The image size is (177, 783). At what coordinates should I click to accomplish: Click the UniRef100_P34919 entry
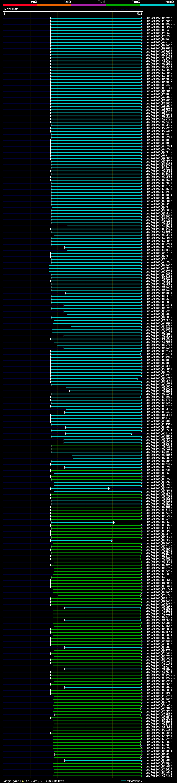tap(158, 357)
